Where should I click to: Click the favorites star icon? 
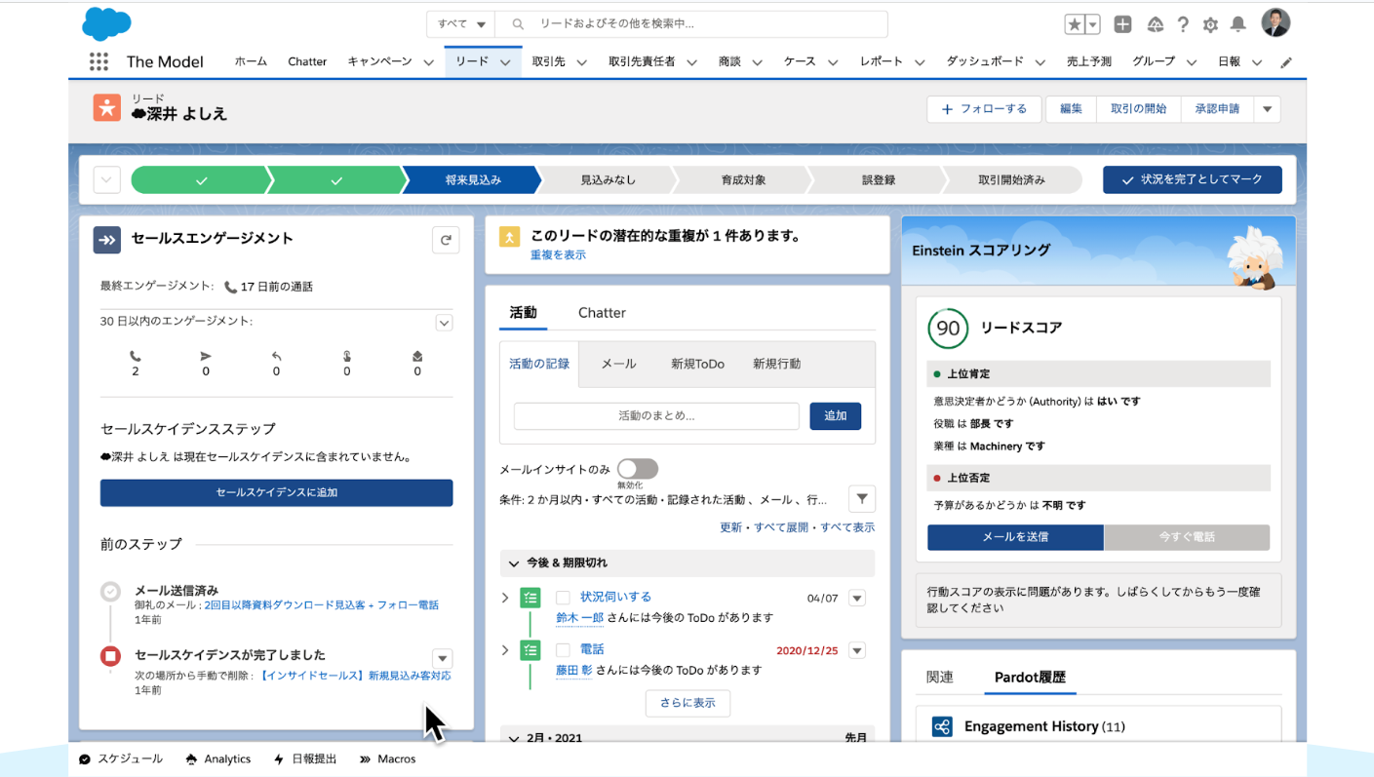tap(1077, 23)
